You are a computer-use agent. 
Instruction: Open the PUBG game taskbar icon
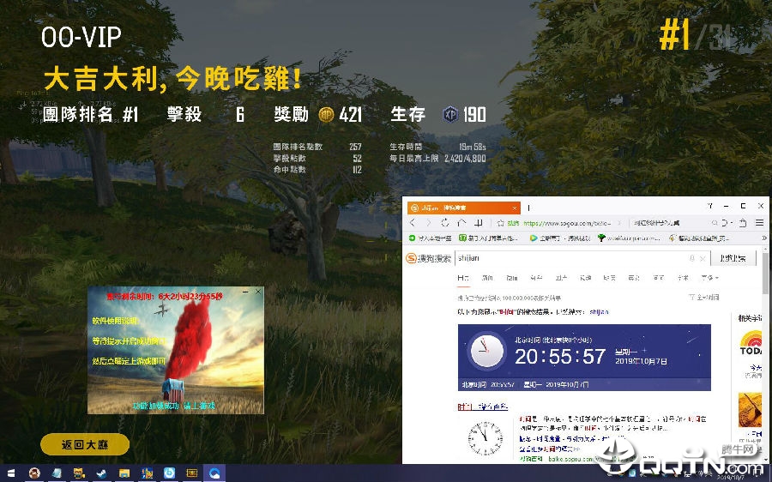coord(147,473)
